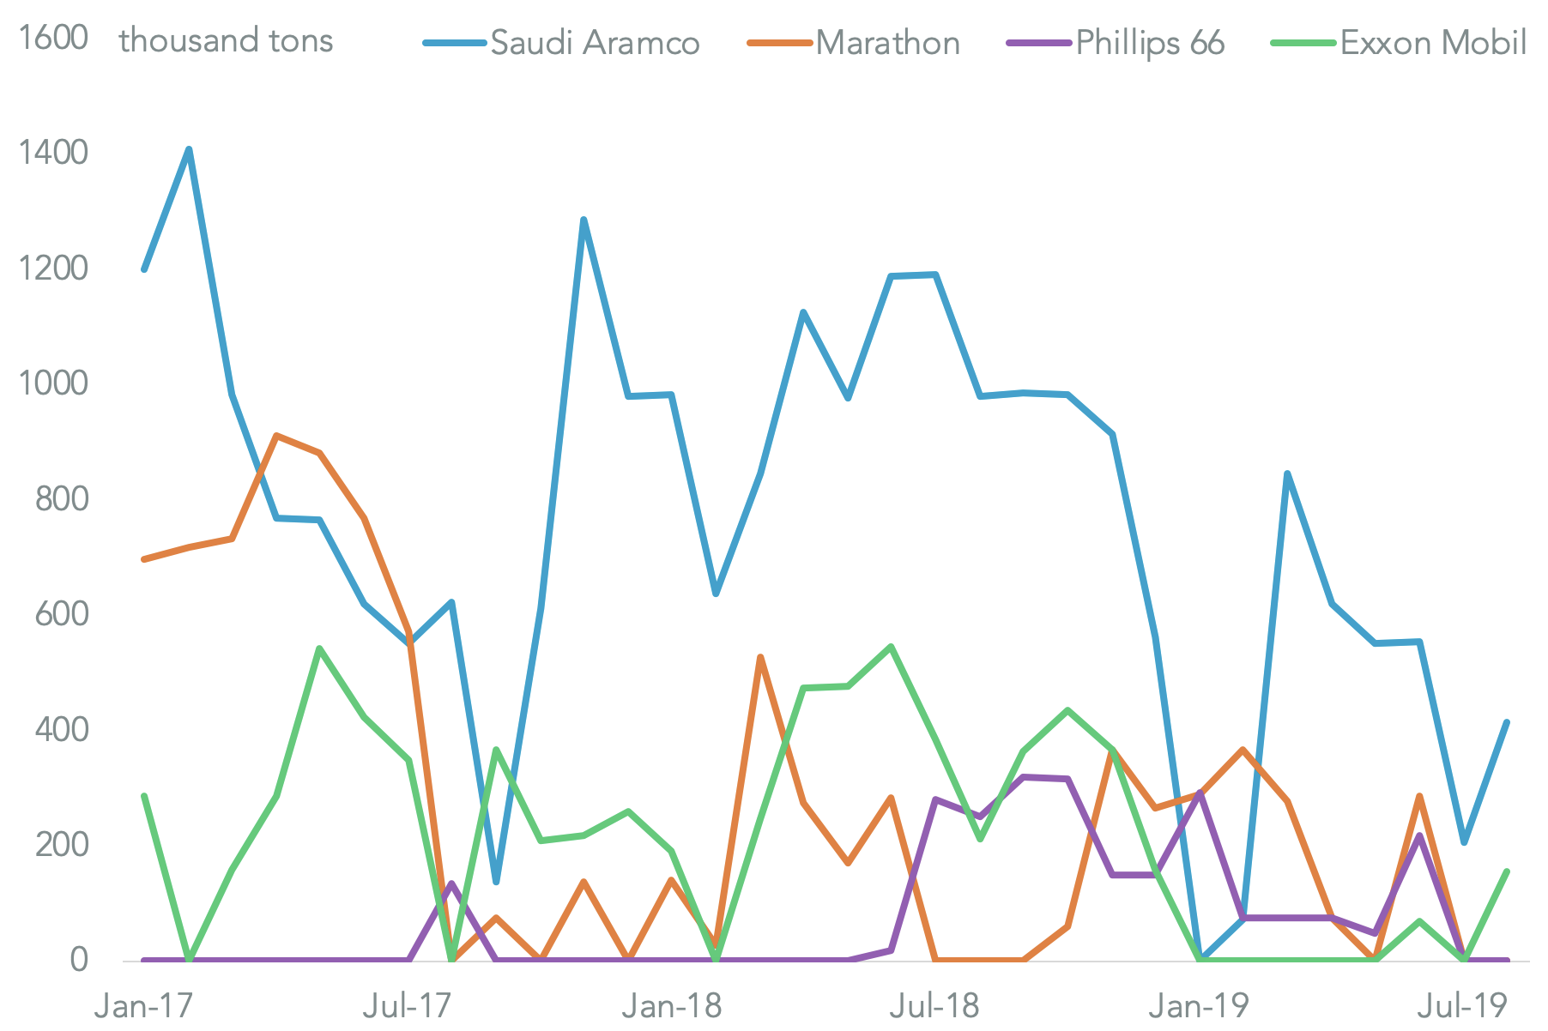Select the Marathon legend label
The height and width of the screenshot is (1031, 1548).
pyautogui.click(x=887, y=43)
